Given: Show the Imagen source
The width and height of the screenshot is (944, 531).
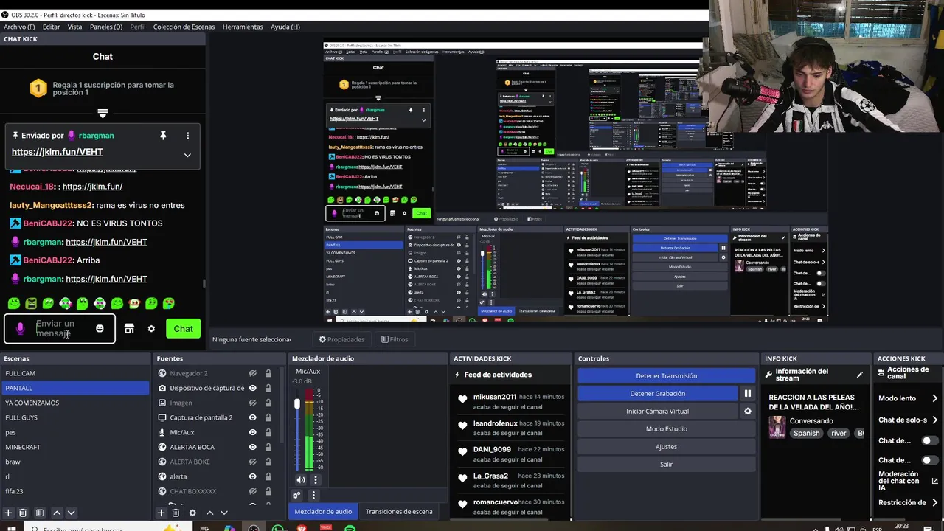Looking at the screenshot, I should coord(252,403).
